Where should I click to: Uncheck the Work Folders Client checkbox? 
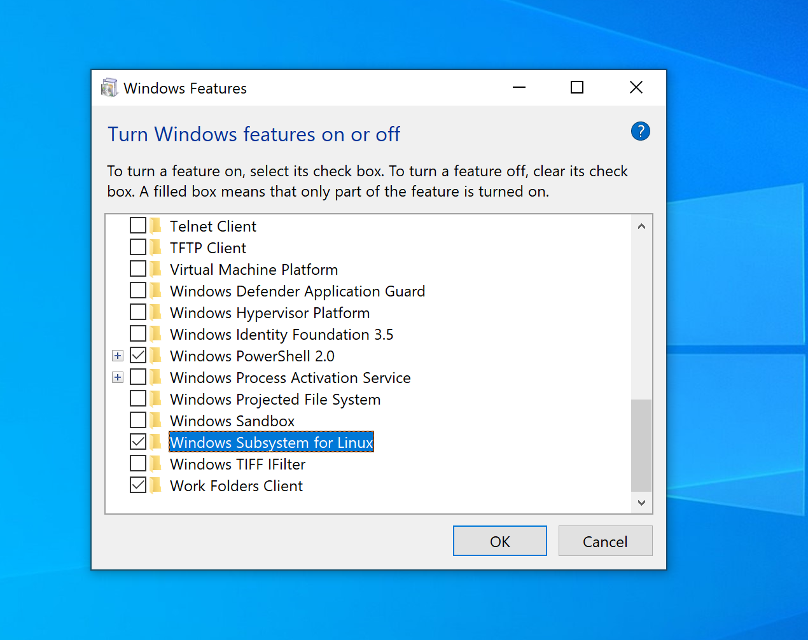138,485
